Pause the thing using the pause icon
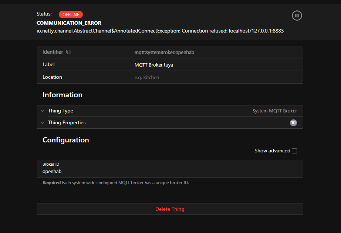 coord(297,16)
